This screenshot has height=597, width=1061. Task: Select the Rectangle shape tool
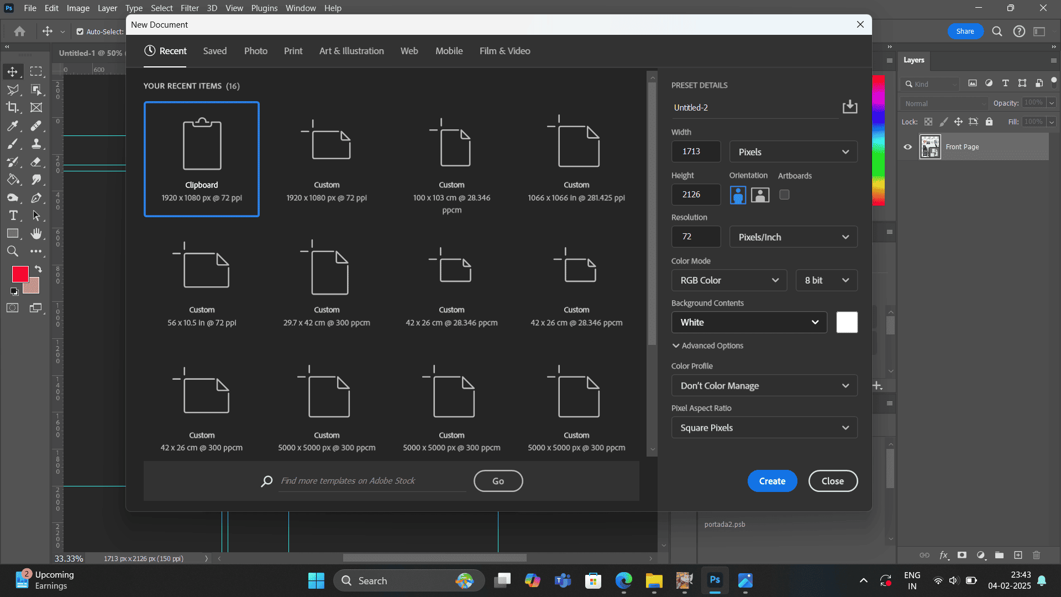(12, 233)
